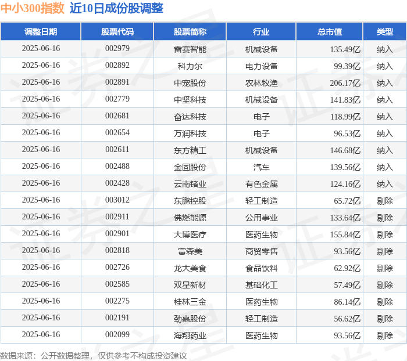407x361 pixels.
Task: Select stock name 大博医疗
Action: click(190, 234)
